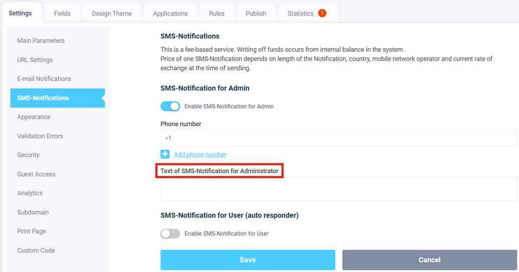Image resolution: width=519 pixels, height=272 pixels.
Task: Enable SMS-Notification for User toggle
Action: click(170, 234)
